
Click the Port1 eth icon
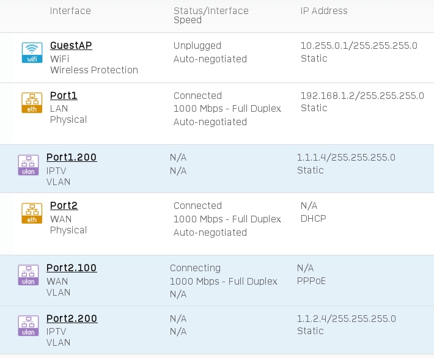(32, 103)
